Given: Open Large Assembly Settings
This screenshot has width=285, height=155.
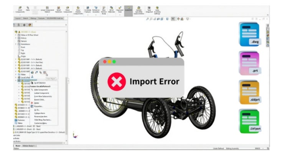Looking at the screenshot, I should 157,10.
